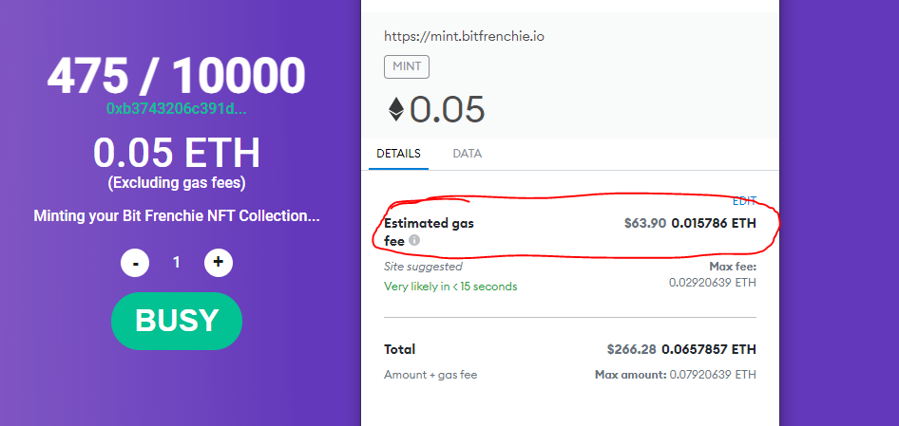Open the DETAILS tab
The width and height of the screenshot is (899, 426).
point(398,154)
